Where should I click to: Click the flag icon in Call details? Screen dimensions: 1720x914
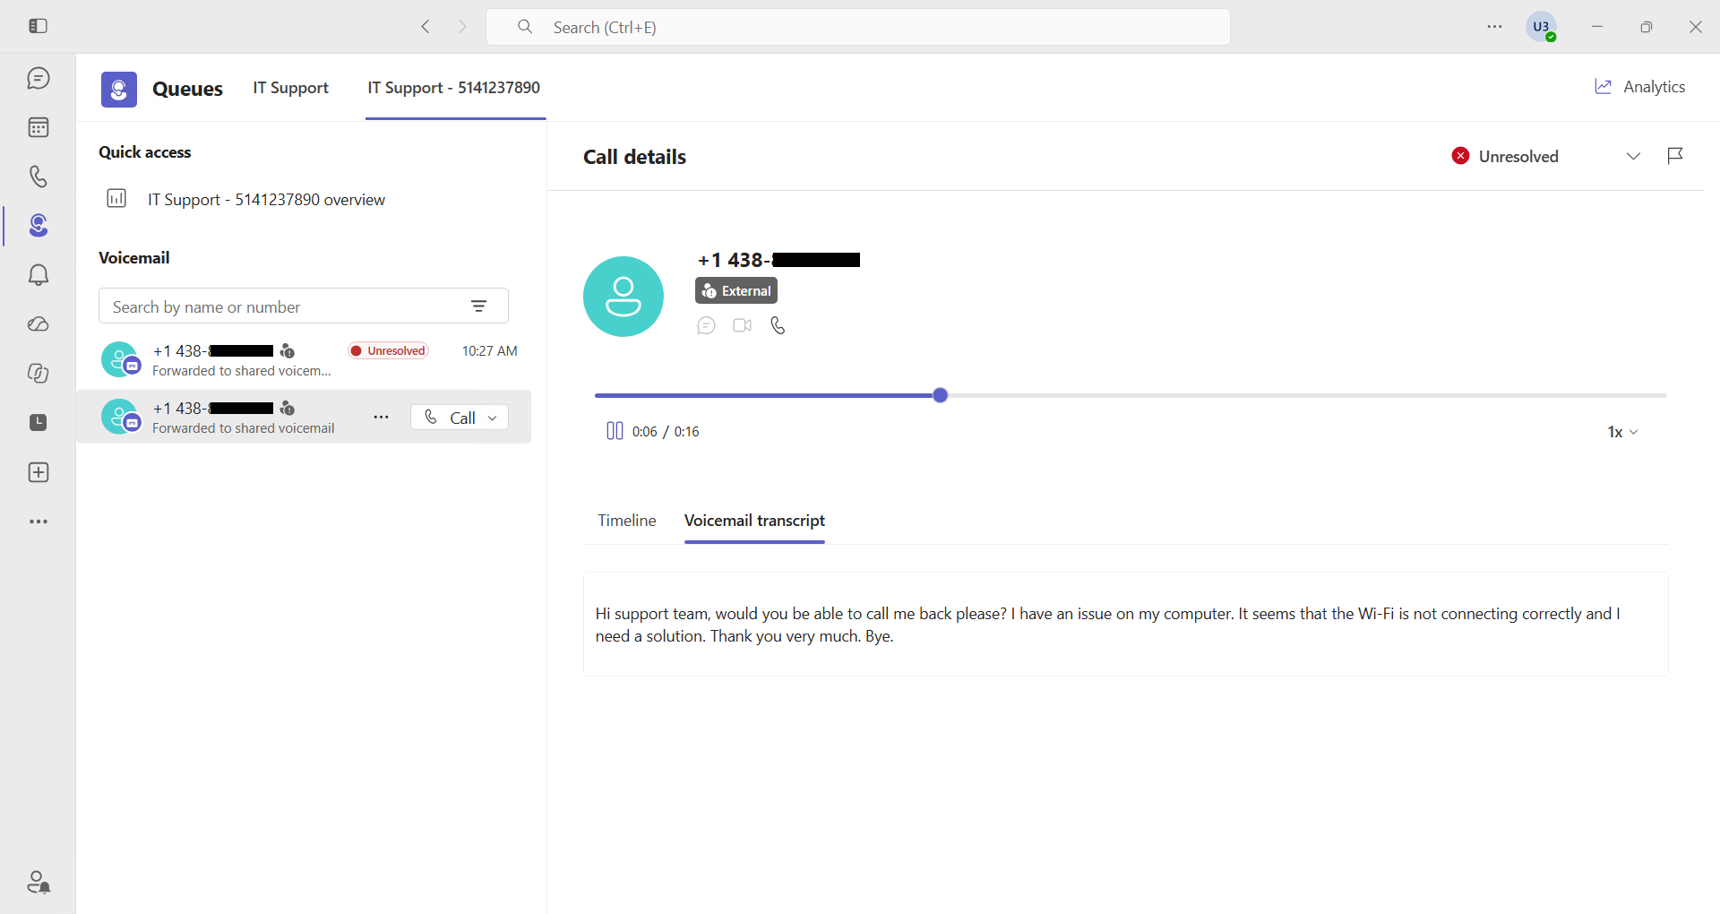(1675, 156)
